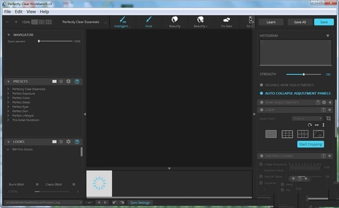Collapse the BW Film Stocks group
Viewport: 339px width, 208px height.
pyautogui.click(x=8, y=149)
